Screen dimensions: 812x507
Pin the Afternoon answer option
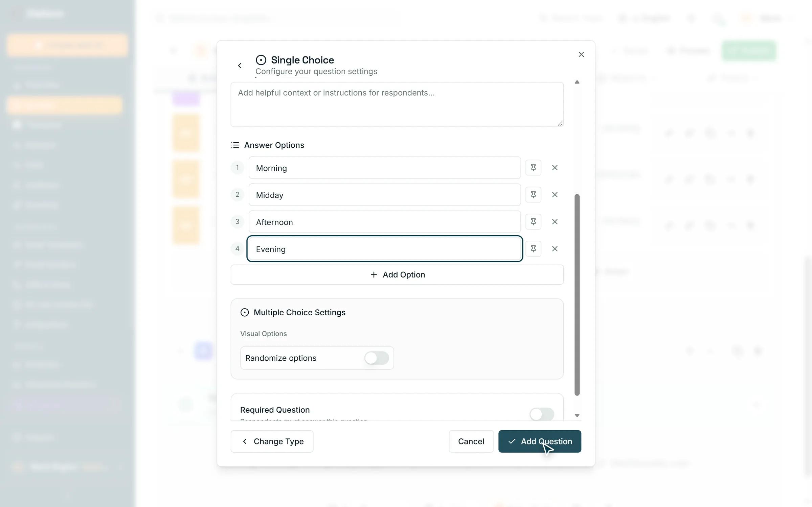[533, 222]
